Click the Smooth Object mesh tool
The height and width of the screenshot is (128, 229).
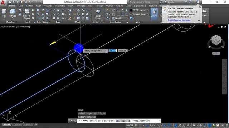point(27,14)
